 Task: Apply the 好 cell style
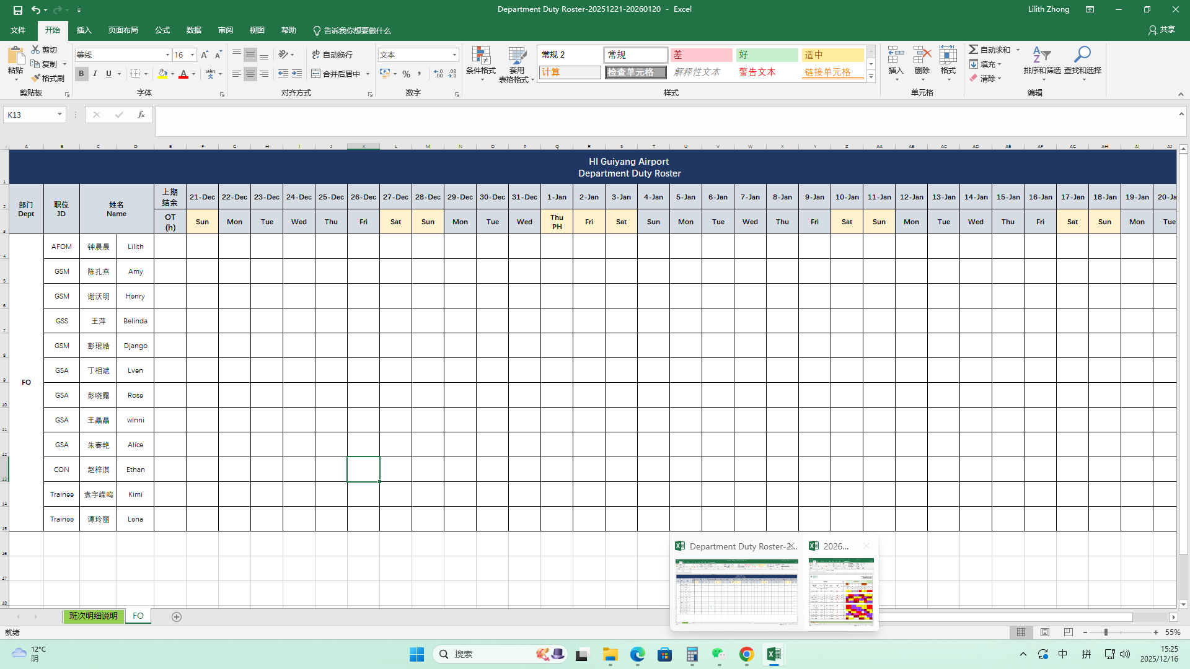767,55
